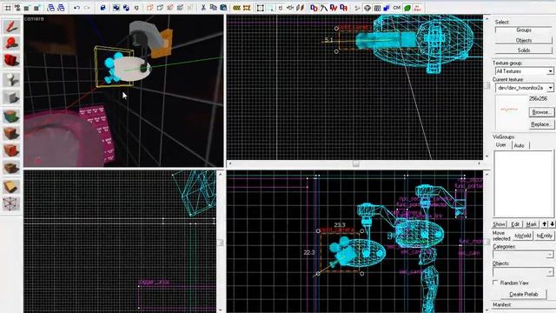Click the Carve icon (blue cube)
Image resolution: width=556 pixels, height=313 pixels.
[103, 8]
